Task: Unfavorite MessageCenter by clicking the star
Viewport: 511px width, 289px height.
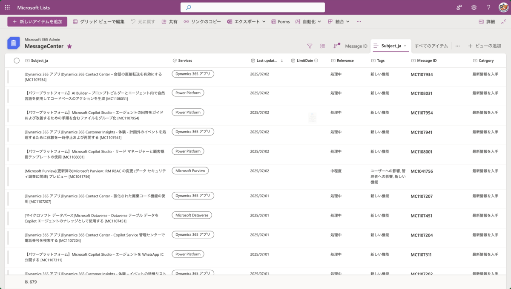Action: coord(70,46)
